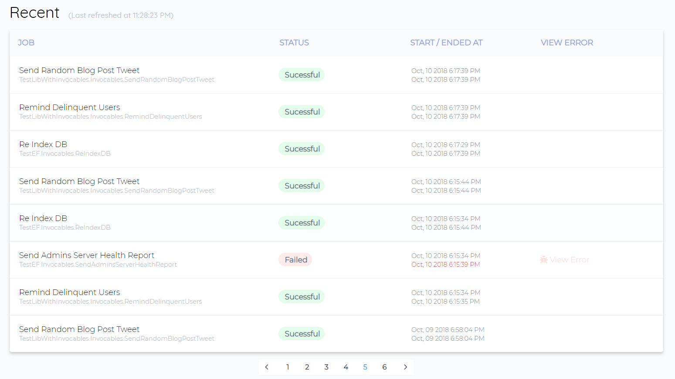675x379 pixels.
Task: Click the red Oct, 10 2018 6:15:39 PM end time
Action: 446,265
